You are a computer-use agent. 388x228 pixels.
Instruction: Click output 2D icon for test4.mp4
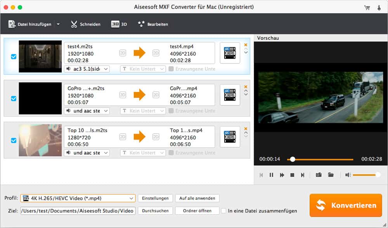(156, 53)
